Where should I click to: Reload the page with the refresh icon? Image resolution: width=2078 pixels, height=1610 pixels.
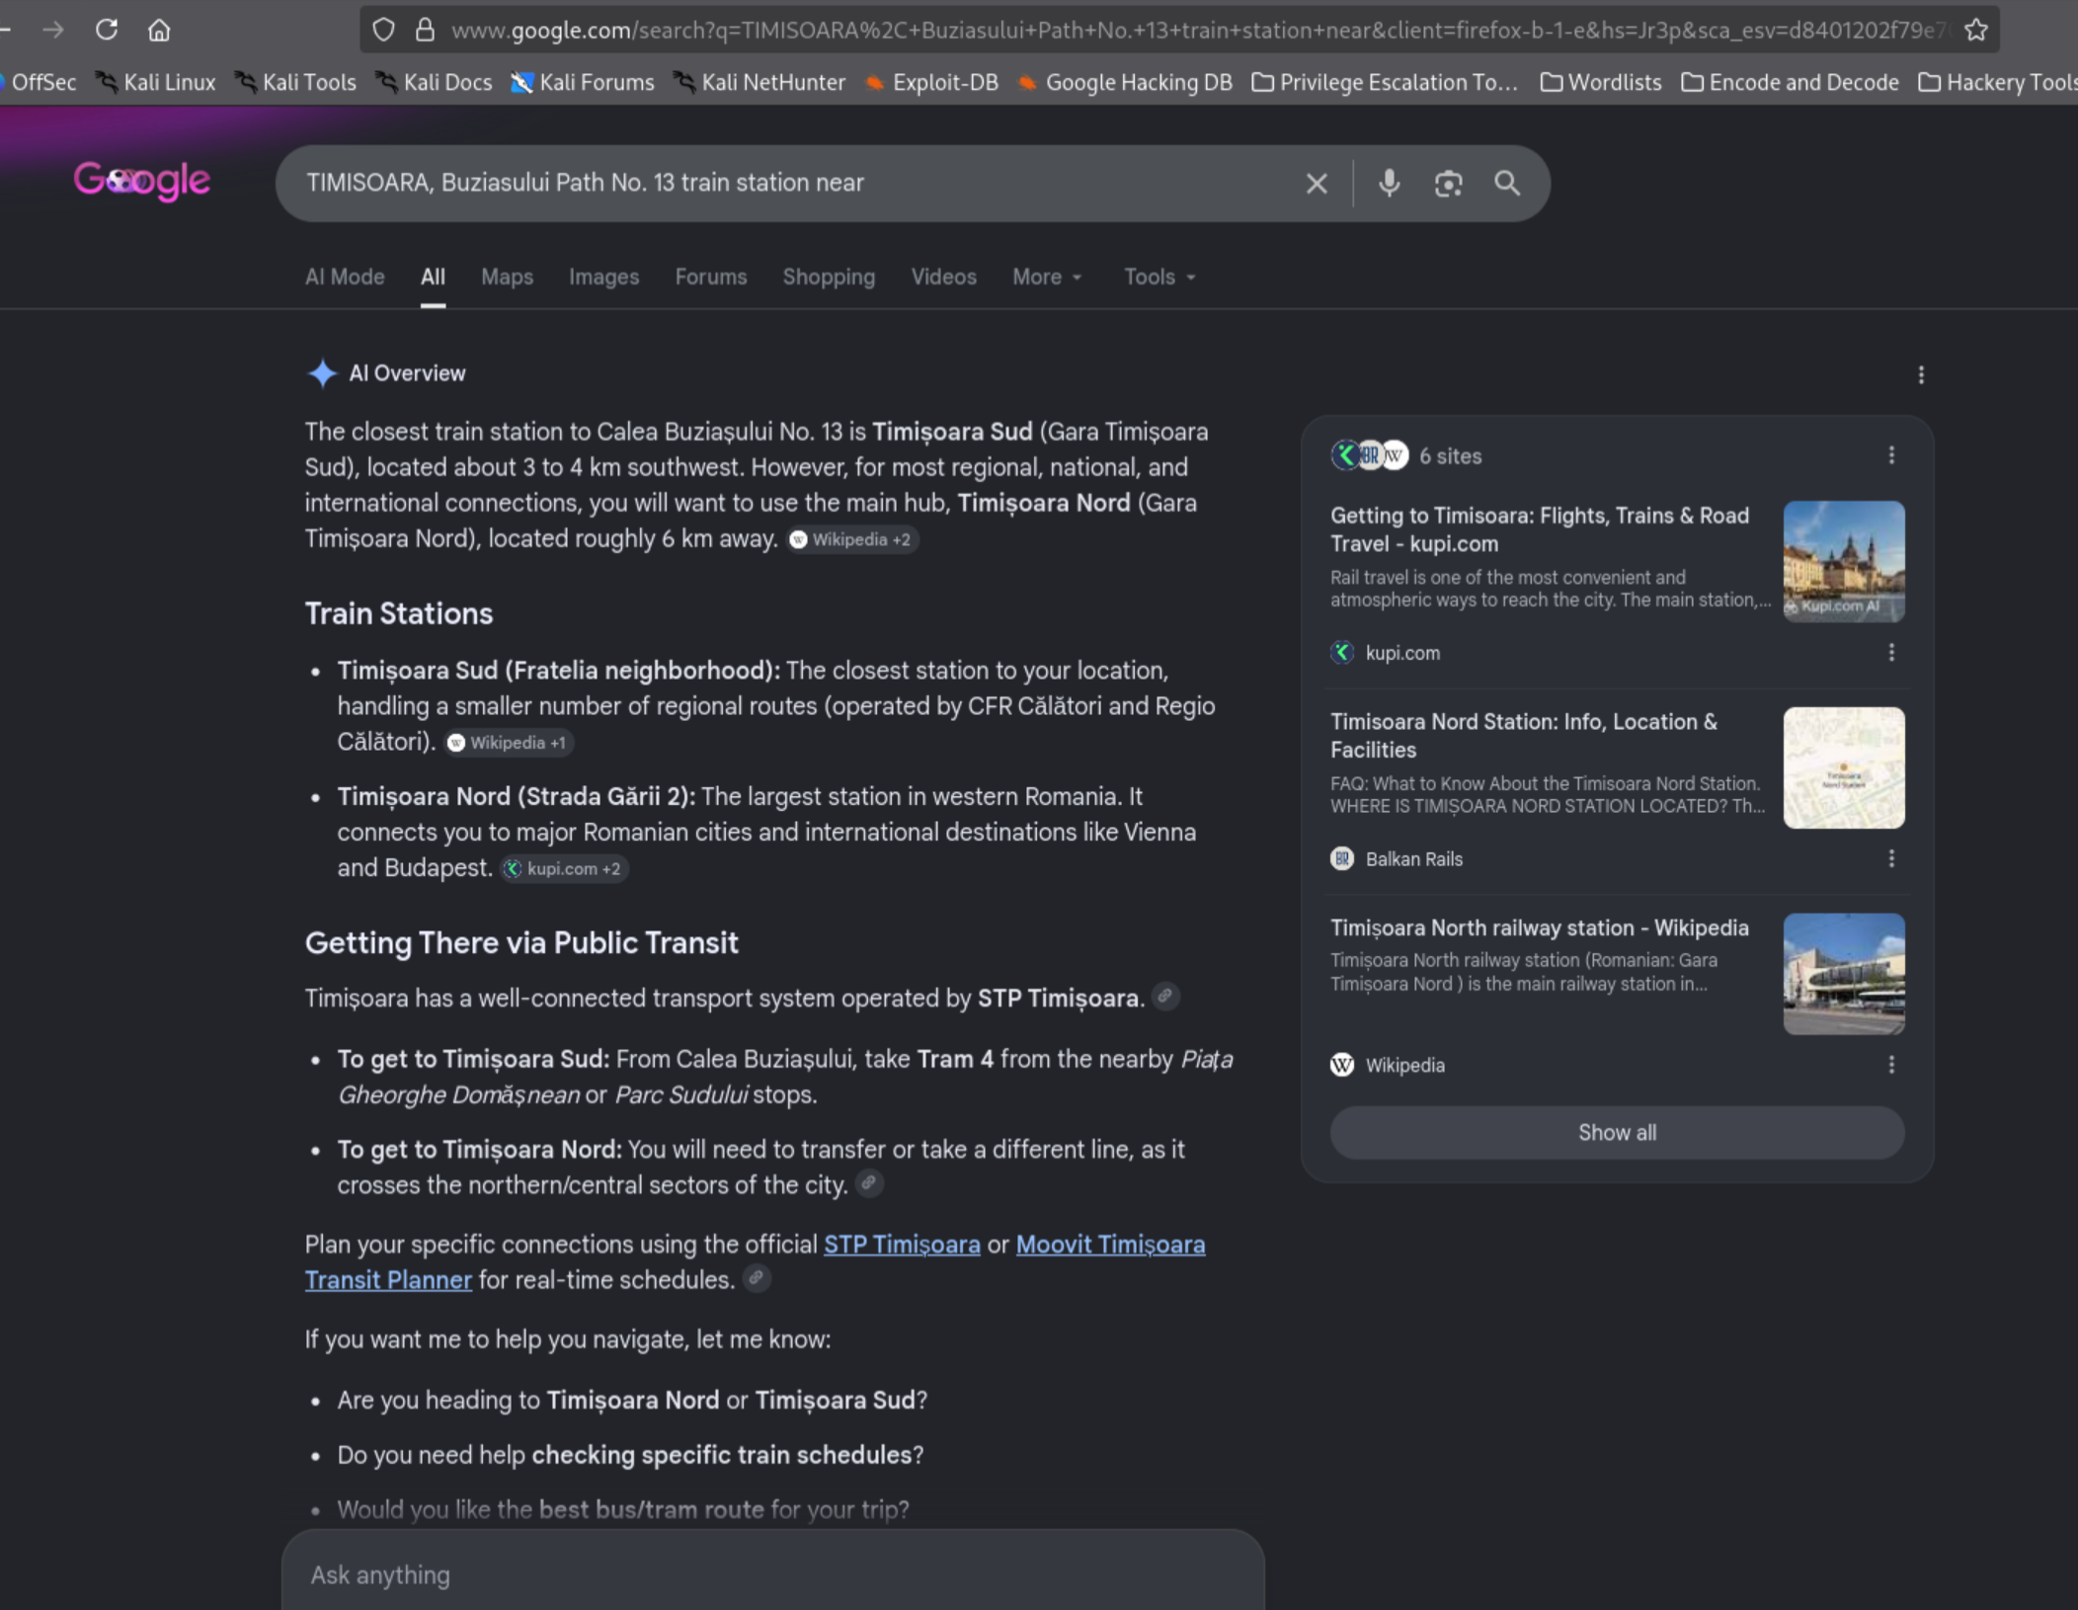[107, 30]
